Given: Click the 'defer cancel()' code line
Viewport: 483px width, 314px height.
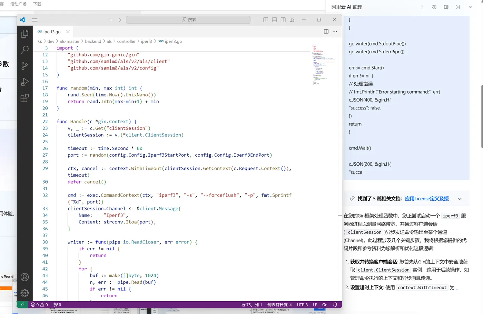Looking at the screenshot, I should [x=87, y=182].
